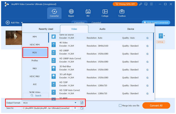Select MP4 in the format list

pyautogui.click(x=35, y=37)
